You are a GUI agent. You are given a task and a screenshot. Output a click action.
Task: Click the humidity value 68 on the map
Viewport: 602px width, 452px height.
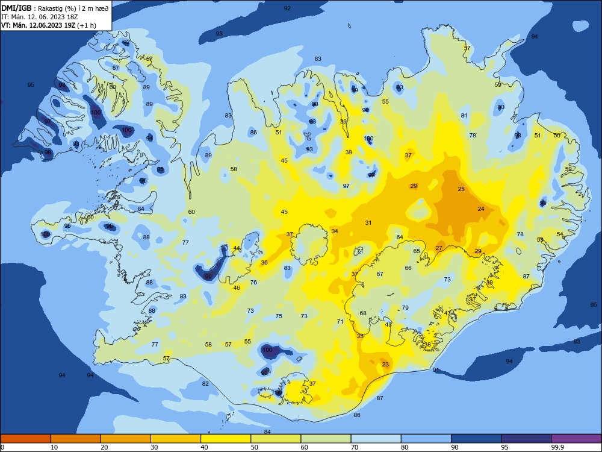tap(363, 313)
